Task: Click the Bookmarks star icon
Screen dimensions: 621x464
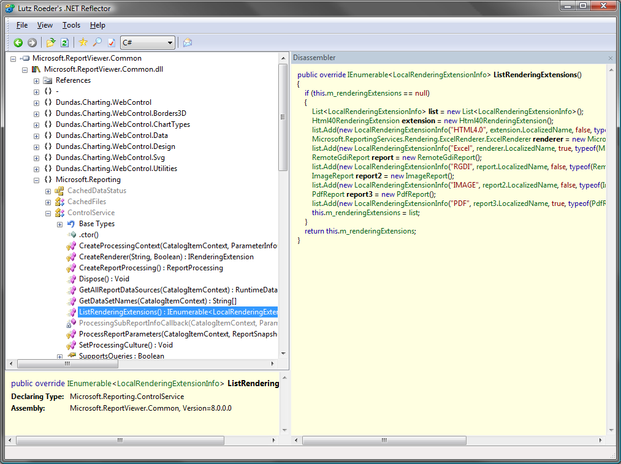Action: pyautogui.click(x=83, y=42)
